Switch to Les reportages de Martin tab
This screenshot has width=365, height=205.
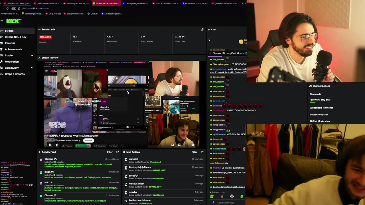135,3
